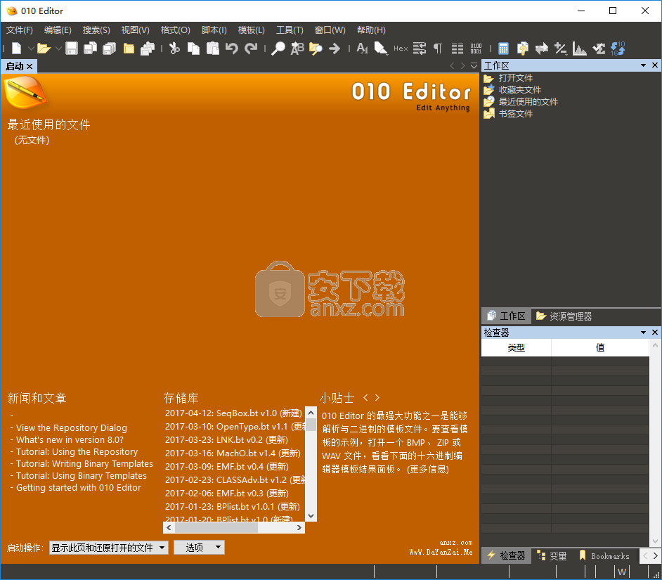This screenshot has width=662, height=580.
Task: Click the highlighter marker toolbar icon
Action: pos(381,49)
